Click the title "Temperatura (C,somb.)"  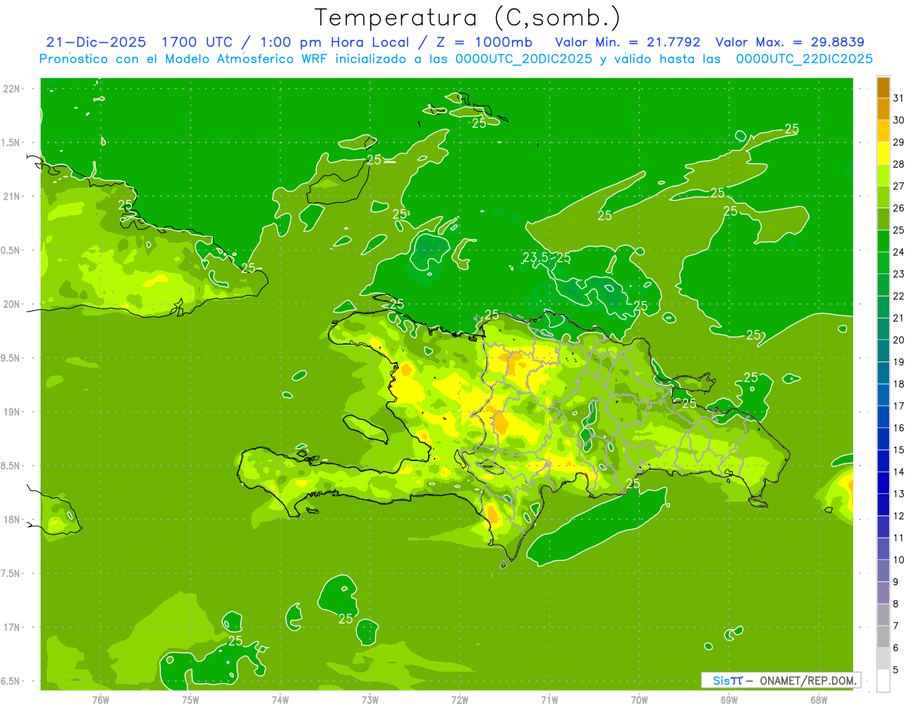[468, 18]
